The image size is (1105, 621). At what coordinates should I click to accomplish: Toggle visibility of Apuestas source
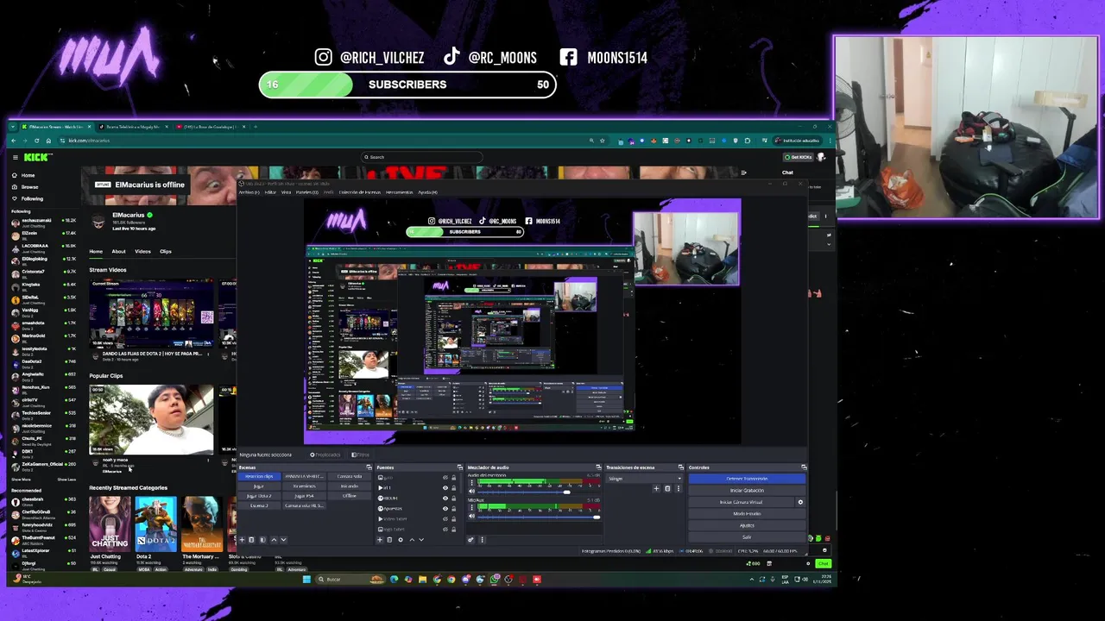tap(445, 508)
